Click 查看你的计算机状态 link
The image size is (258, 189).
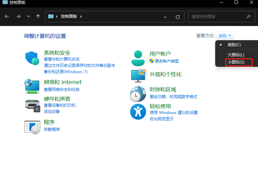(62, 59)
